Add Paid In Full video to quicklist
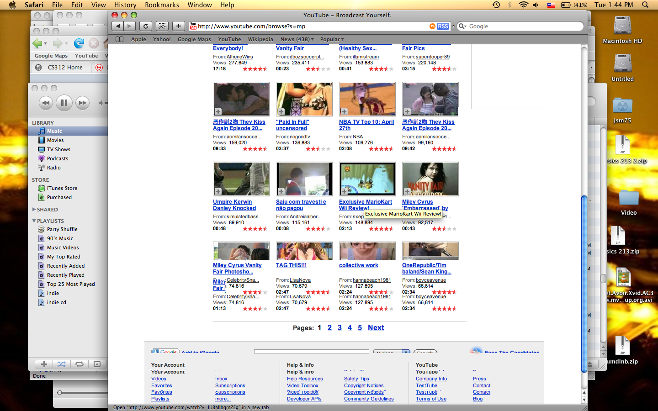 [281, 112]
